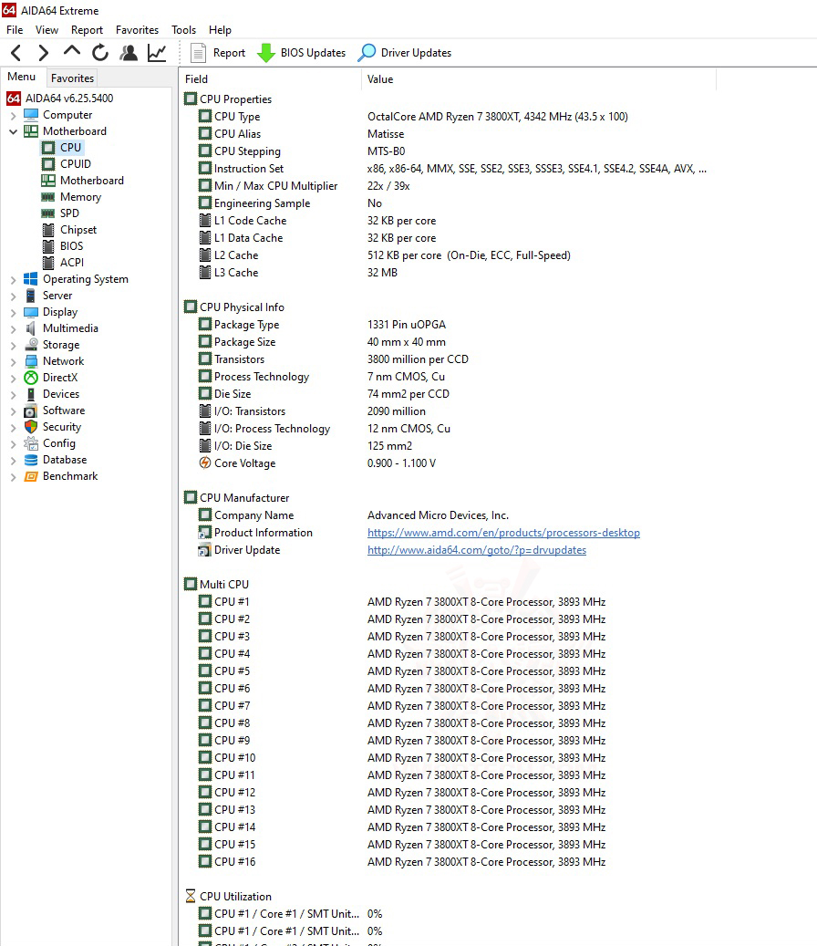Click the Storage drive icon
This screenshot has width=817, height=946.
pyautogui.click(x=31, y=345)
